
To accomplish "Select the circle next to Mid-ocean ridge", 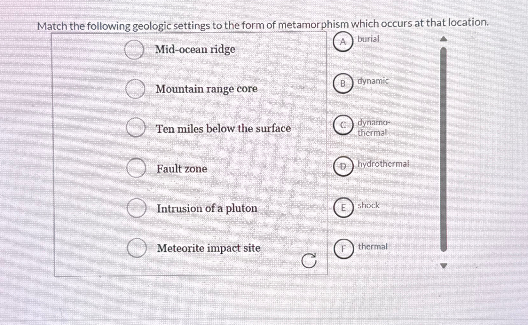I will click(x=134, y=49).
